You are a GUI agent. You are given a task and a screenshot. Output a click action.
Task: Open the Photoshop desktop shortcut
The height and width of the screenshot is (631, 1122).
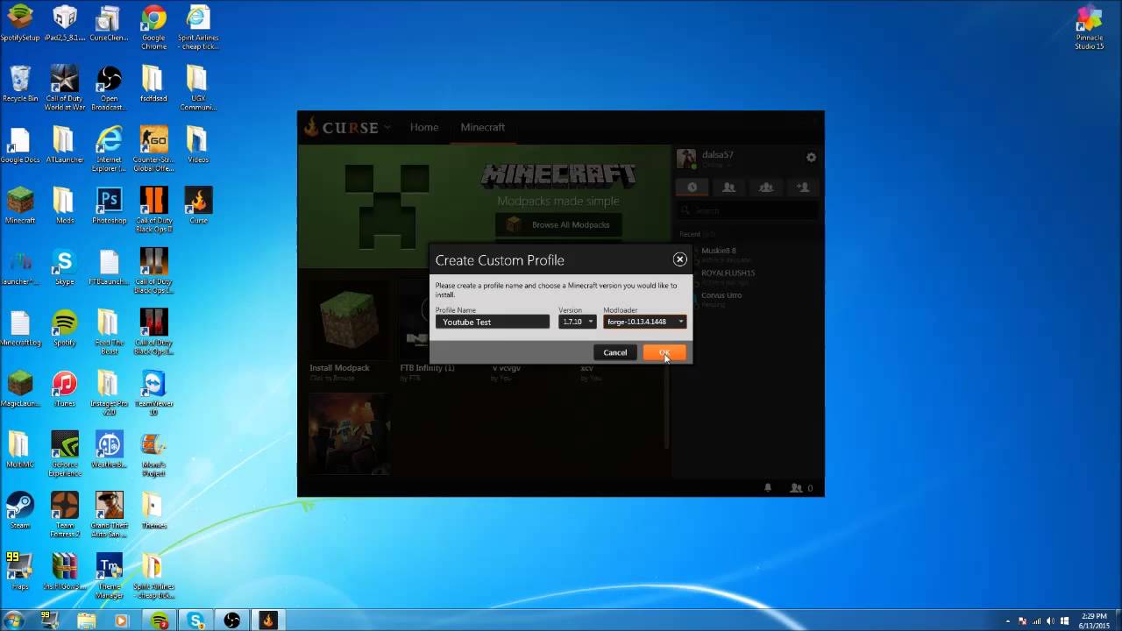109,206
